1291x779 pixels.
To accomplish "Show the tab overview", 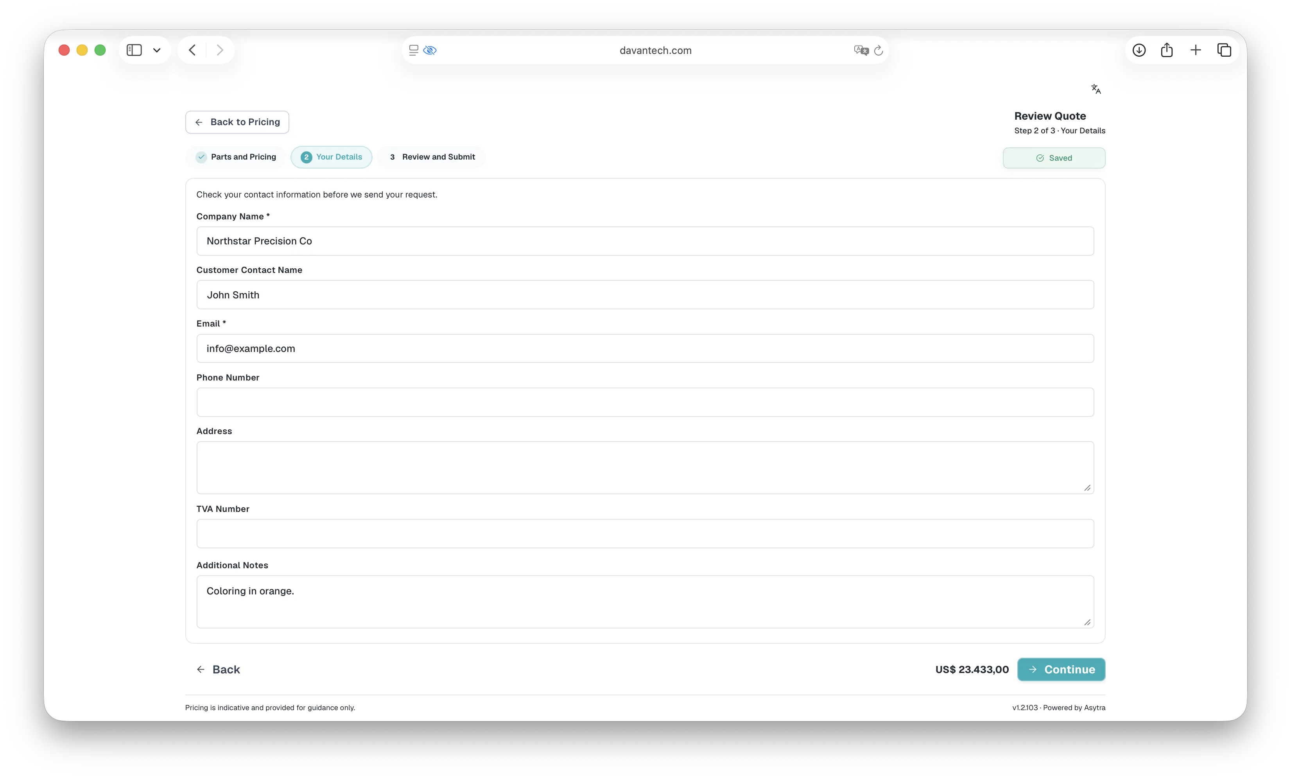I will (x=1225, y=50).
